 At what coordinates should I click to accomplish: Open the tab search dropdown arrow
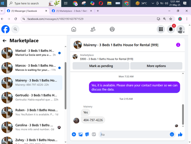coord(2,11)
